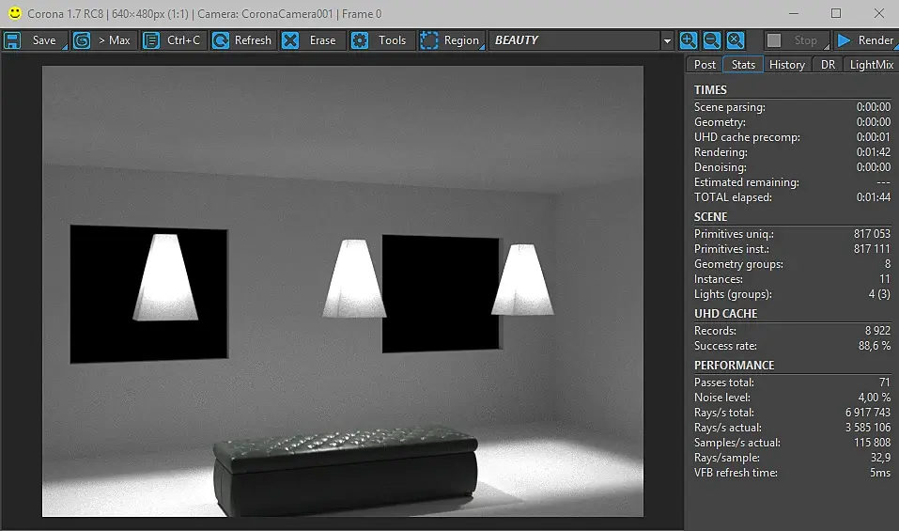Toggle Region render text button
This screenshot has height=531, width=899.
tap(461, 40)
